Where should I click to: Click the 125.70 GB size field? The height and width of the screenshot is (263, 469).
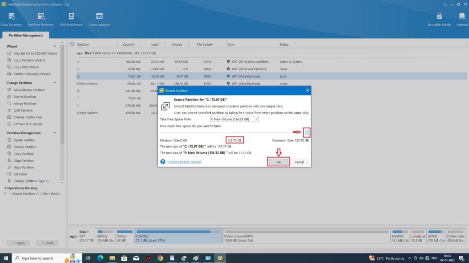coord(234,140)
